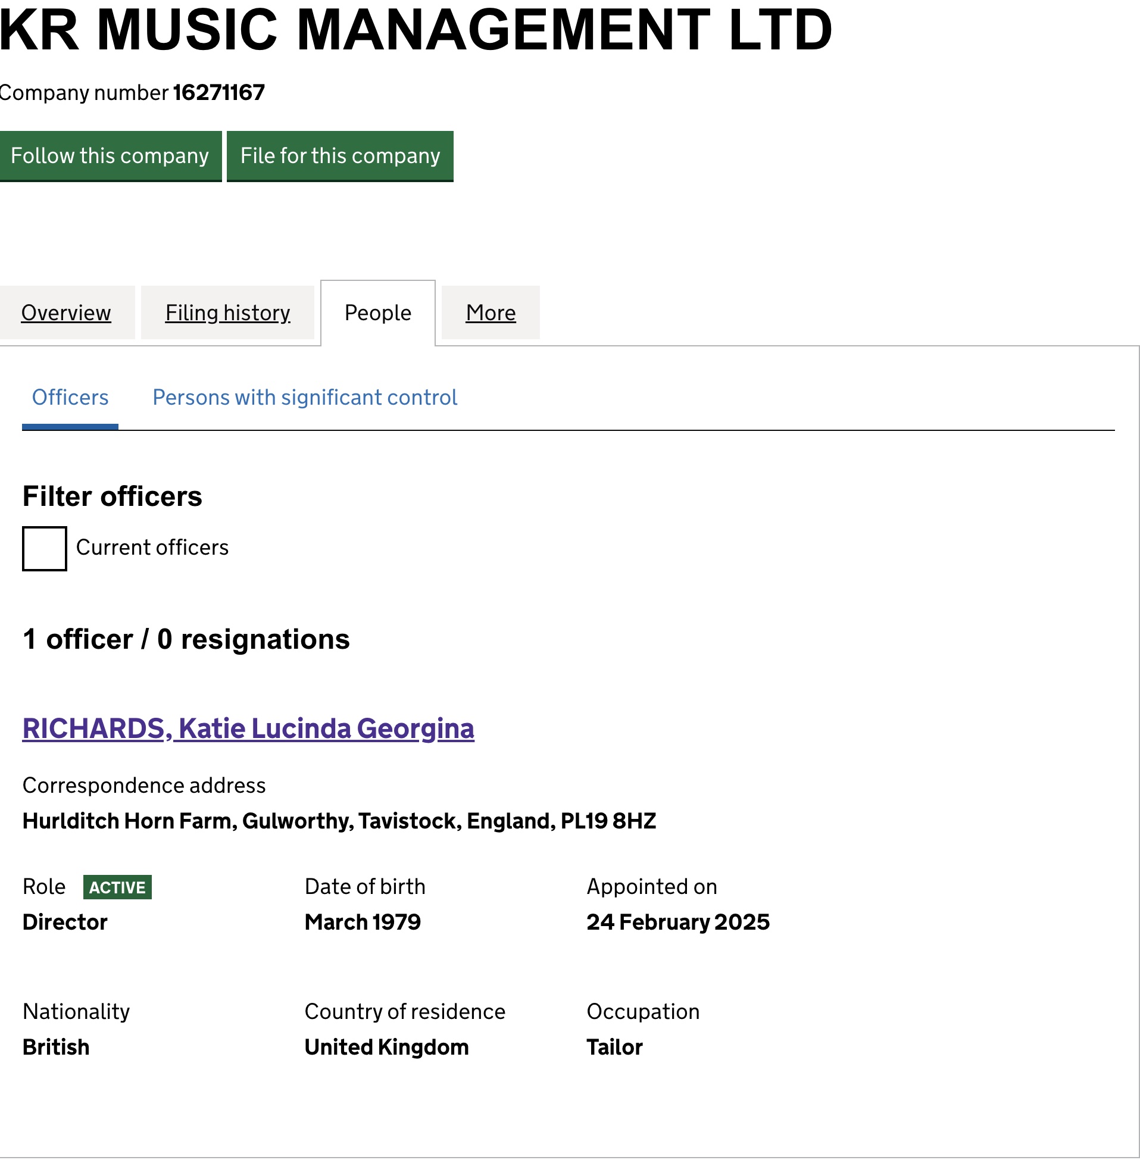
Task: Click the Date of birth label
Action: click(x=366, y=887)
